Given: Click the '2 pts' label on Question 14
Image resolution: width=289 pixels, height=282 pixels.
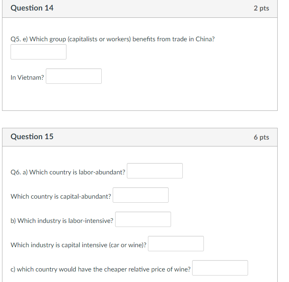Looking at the screenshot, I should [261, 8].
